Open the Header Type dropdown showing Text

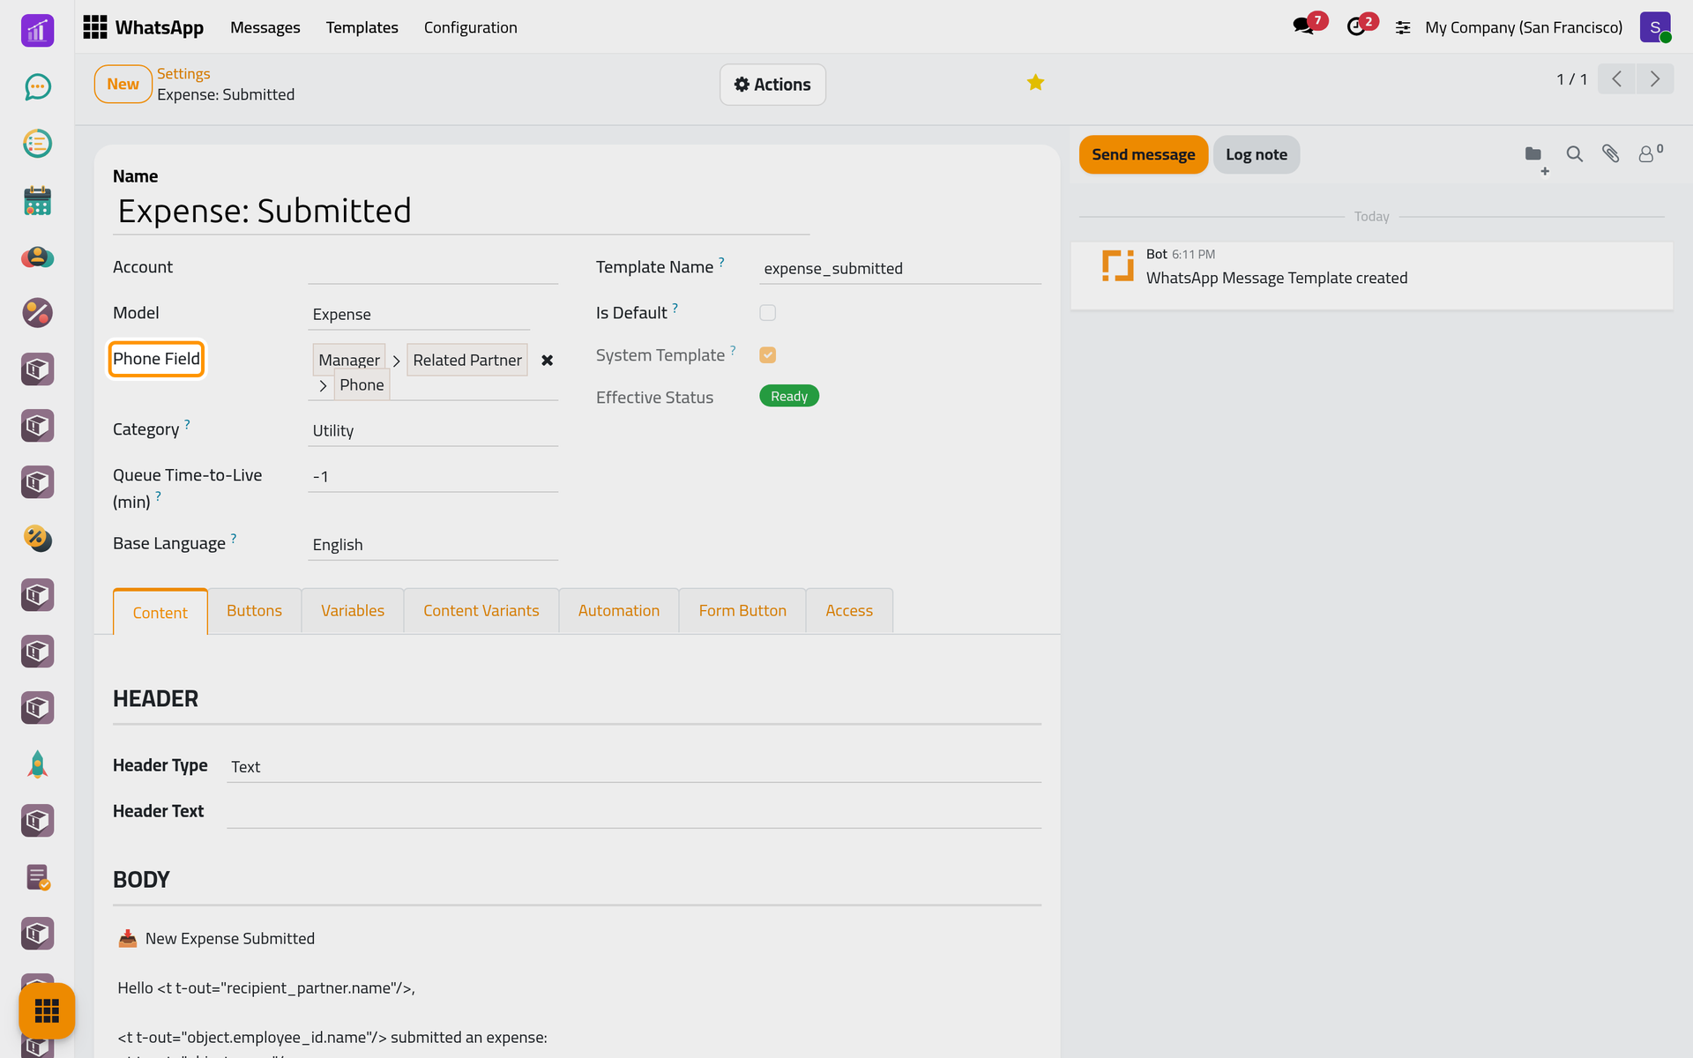click(634, 766)
